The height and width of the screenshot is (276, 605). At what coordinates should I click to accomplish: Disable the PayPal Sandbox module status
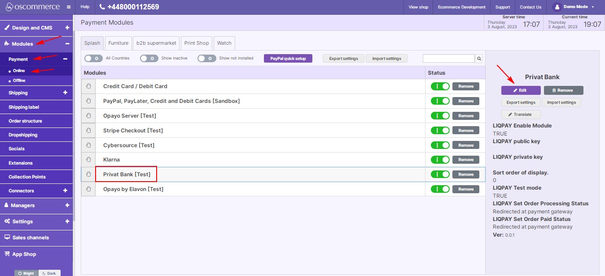[440, 101]
